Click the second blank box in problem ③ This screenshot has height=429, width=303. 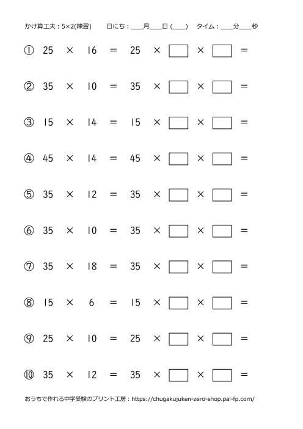[222, 123]
